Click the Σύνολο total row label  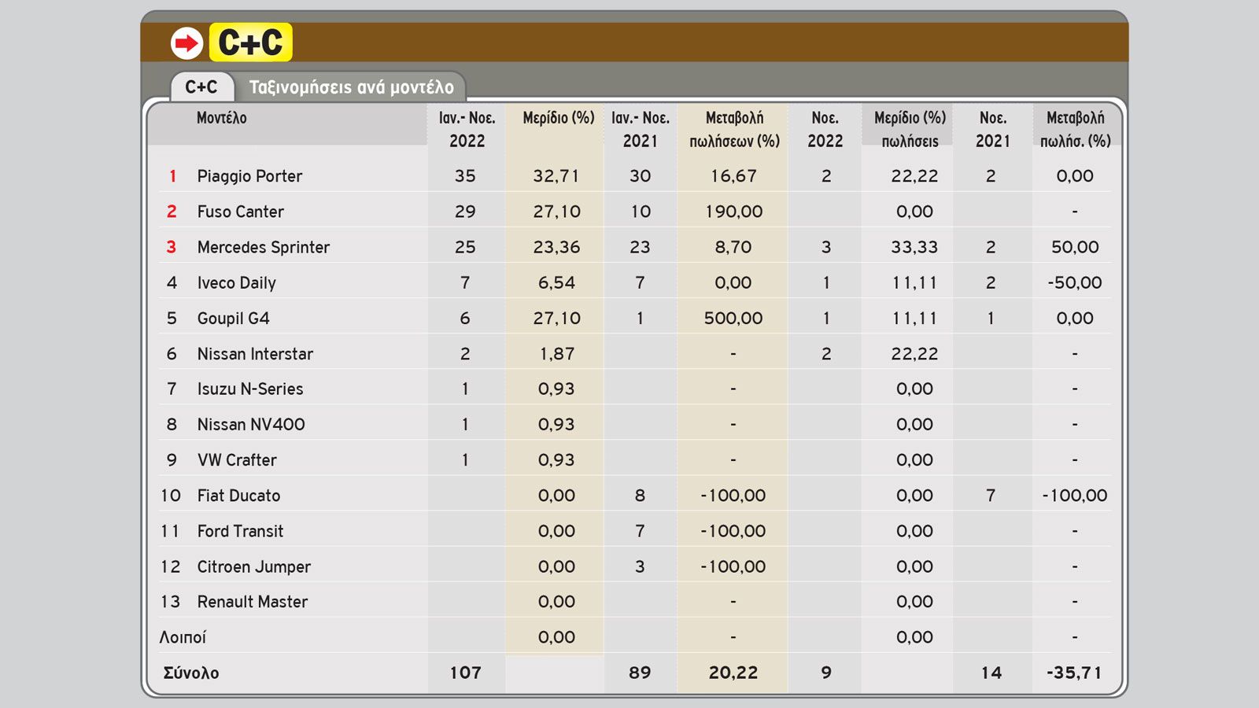point(191,673)
